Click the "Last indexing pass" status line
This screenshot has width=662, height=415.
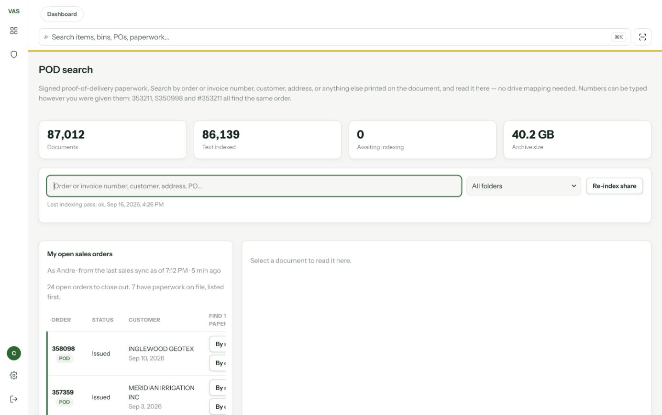pos(105,204)
